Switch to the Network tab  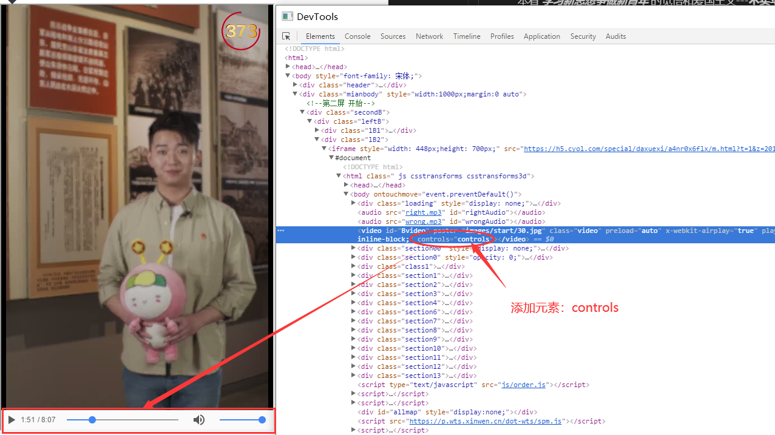(x=429, y=36)
